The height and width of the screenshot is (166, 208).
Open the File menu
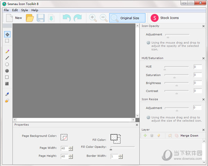[x=6, y=10]
